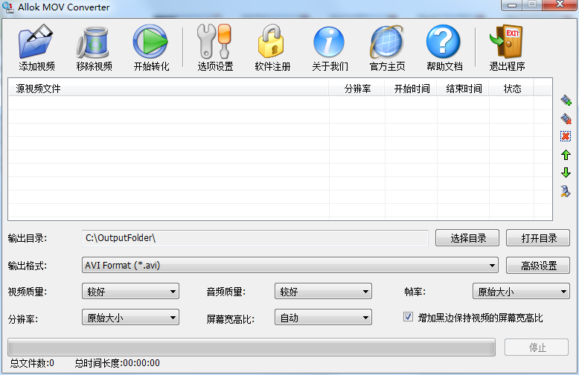This screenshot has height=375, width=579.
Task: Click the 输出目录 path field C:\OutputFolder\
Action: pyautogui.click(x=255, y=238)
